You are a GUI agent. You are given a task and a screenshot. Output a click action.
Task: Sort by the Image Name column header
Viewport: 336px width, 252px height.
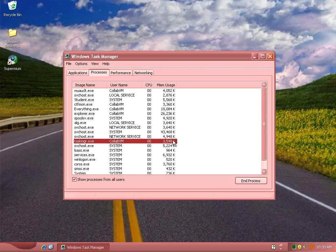pos(90,85)
